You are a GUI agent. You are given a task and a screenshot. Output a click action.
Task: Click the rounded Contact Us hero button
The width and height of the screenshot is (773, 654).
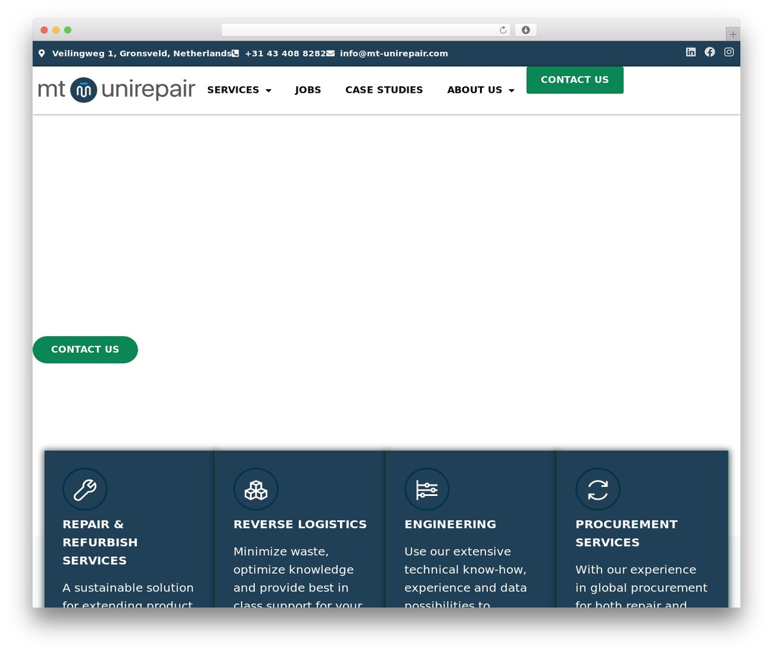point(85,349)
